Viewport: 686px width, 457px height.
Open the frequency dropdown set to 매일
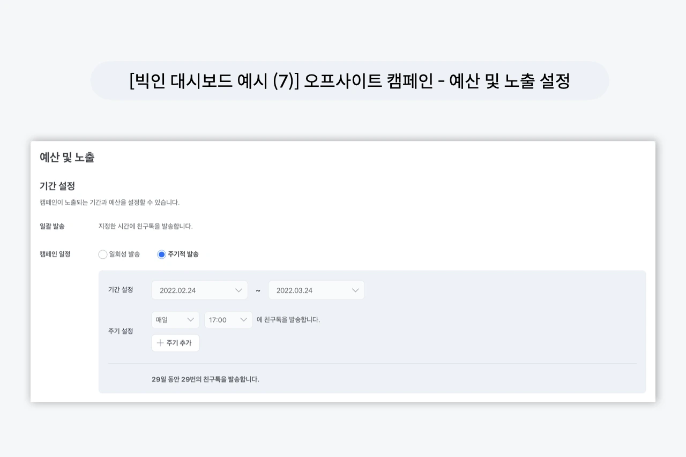click(x=175, y=320)
